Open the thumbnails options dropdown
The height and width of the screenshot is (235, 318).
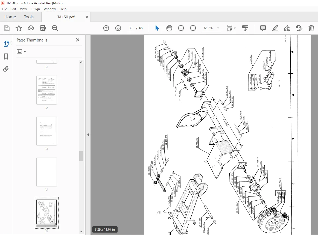tap(21, 52)
